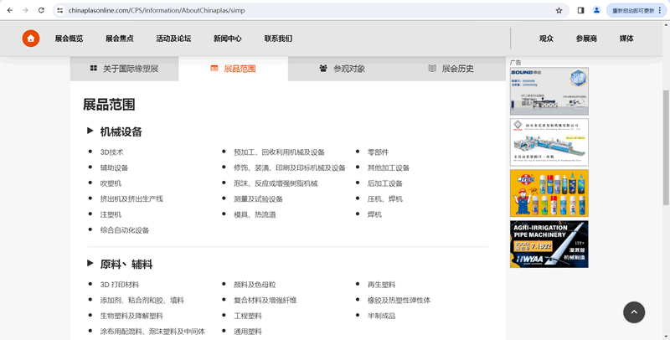
Task: Open the 展会概览 navigation menu
Action: 69,39
